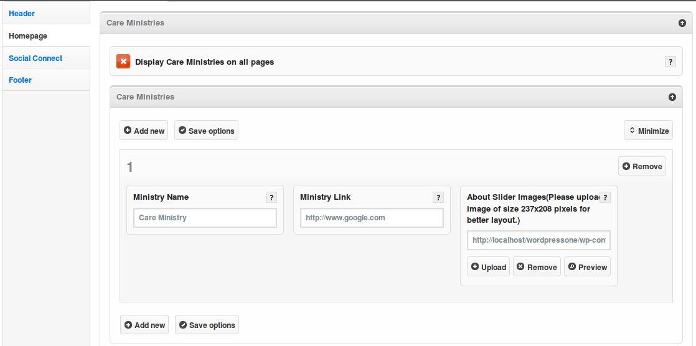Open the Header settings tab
The height and width of the screenshot is (346, 696).
[x=22, y=13]
